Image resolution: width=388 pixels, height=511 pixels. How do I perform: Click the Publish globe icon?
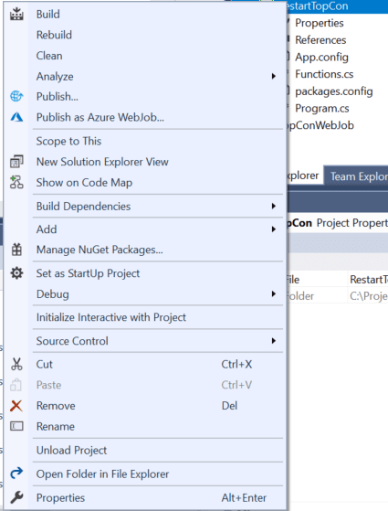16,97
